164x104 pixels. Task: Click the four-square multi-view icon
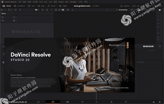(x=68, y=10)
